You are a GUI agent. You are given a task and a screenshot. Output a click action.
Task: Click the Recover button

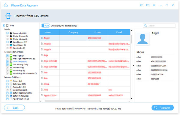(163, 108)
